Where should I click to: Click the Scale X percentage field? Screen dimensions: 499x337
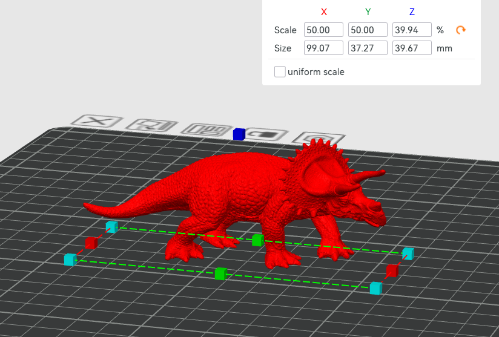pyautogui.click(x=323, y=30)
